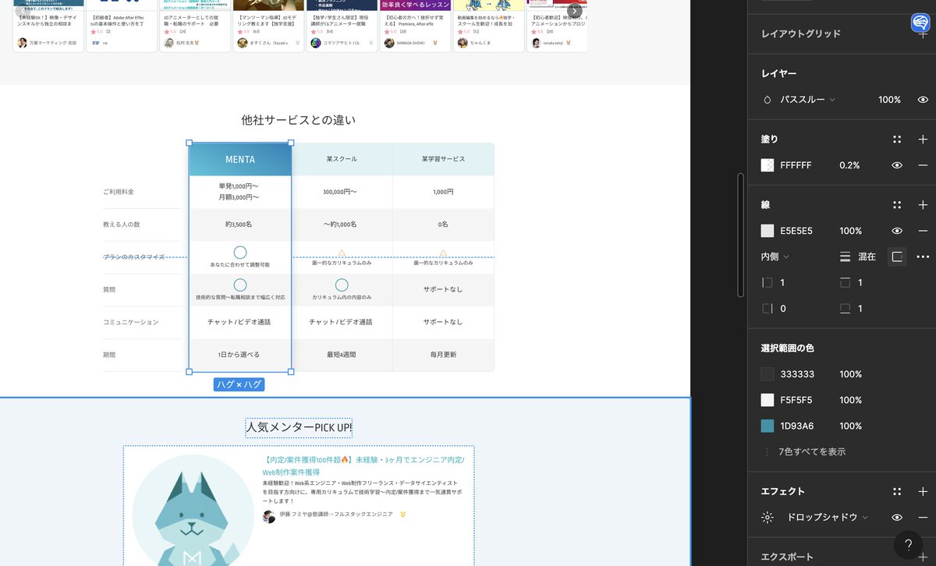The width and height of the screenshot is (936, 566).
Task: Hide the FFFFFF fill via its eye toggle
Action: [x=896, y=164]
